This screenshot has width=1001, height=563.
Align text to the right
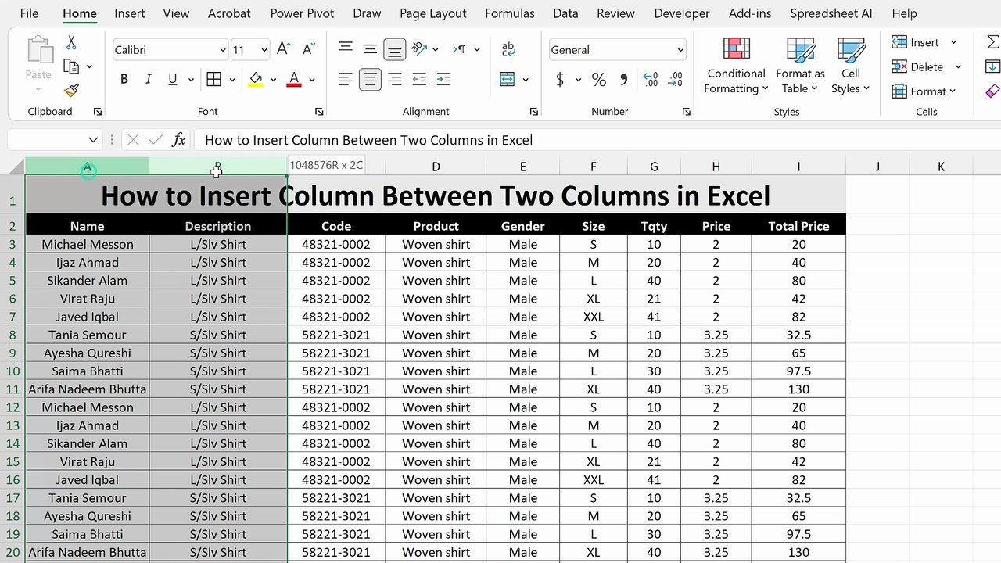(x=395, y=79)
